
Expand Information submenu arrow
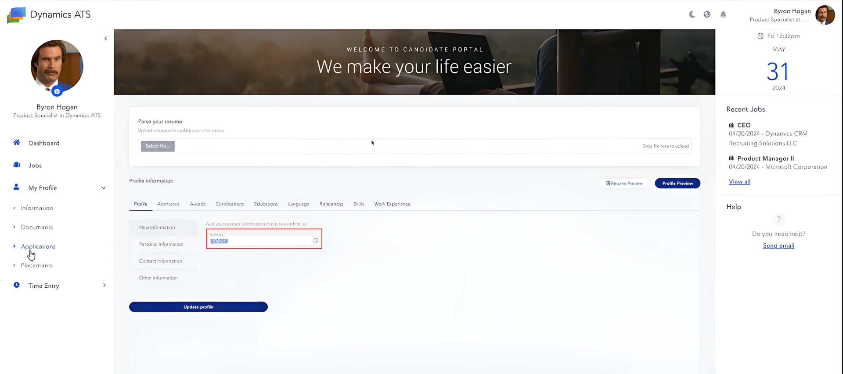point(14,208)
